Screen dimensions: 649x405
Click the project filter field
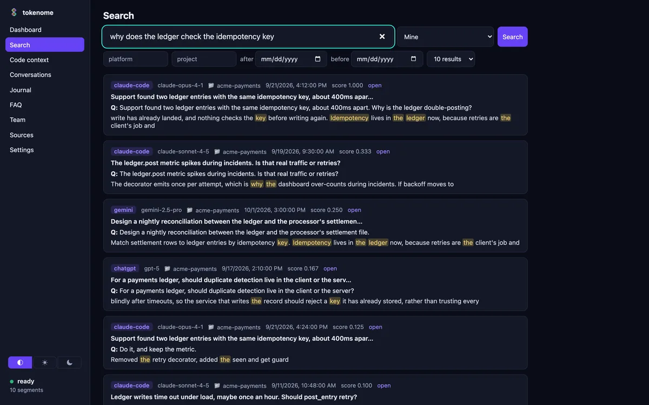click(x=204, y=59)
